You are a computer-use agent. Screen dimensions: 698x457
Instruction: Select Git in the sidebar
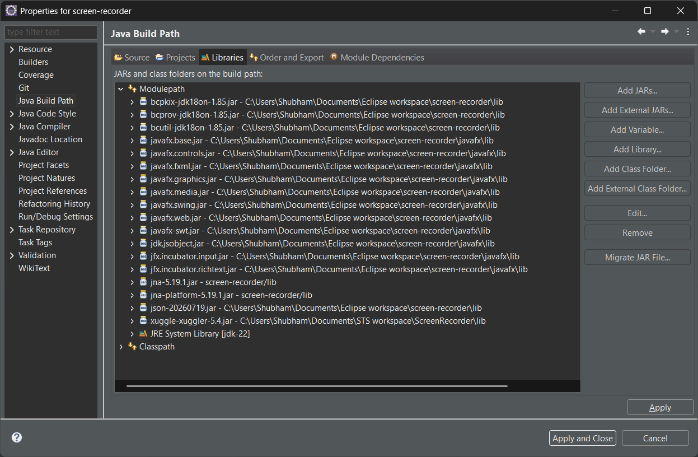tap(24, 88)
